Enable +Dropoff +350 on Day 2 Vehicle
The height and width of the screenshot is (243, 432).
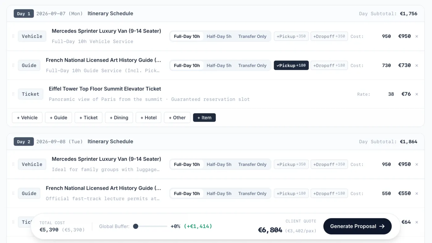(329, 164)
